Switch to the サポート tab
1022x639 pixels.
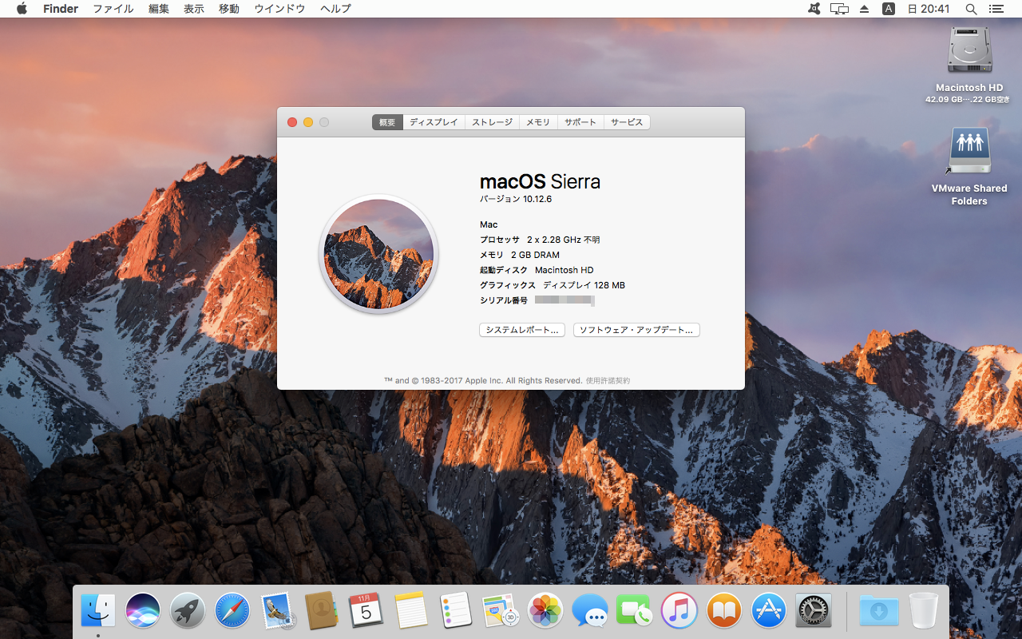coord(580,122)
